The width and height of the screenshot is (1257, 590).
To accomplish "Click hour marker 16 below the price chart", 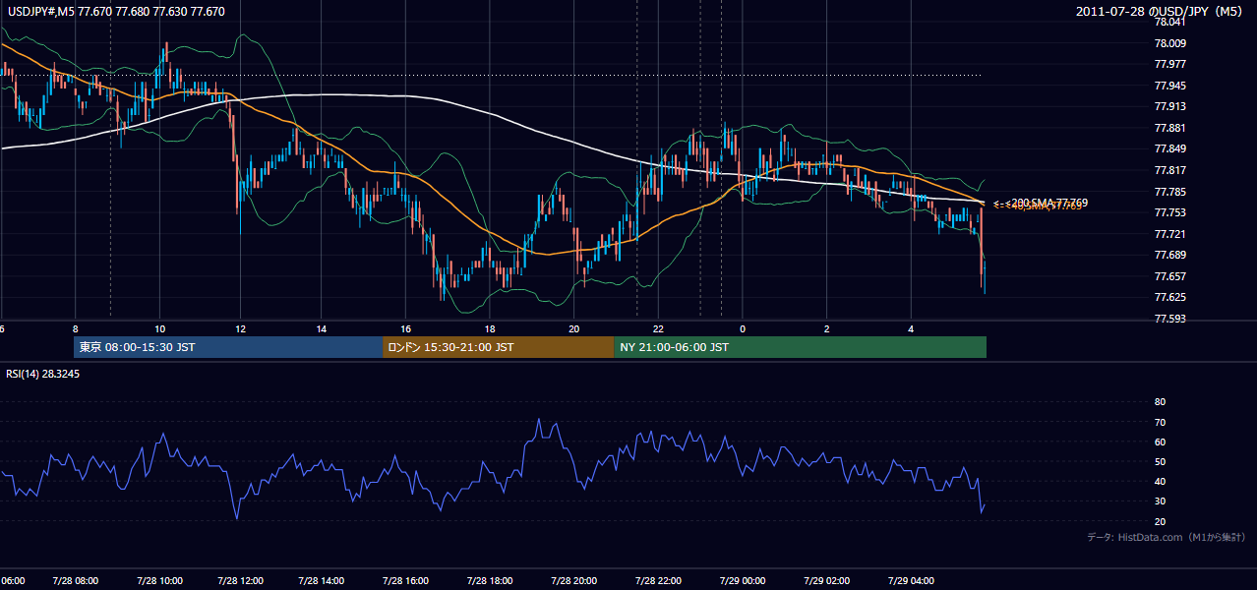I will click(405, 328).
